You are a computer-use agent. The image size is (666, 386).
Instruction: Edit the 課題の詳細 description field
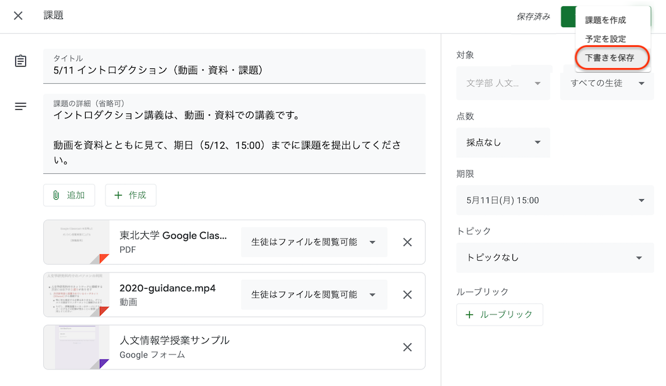[234, 134]
